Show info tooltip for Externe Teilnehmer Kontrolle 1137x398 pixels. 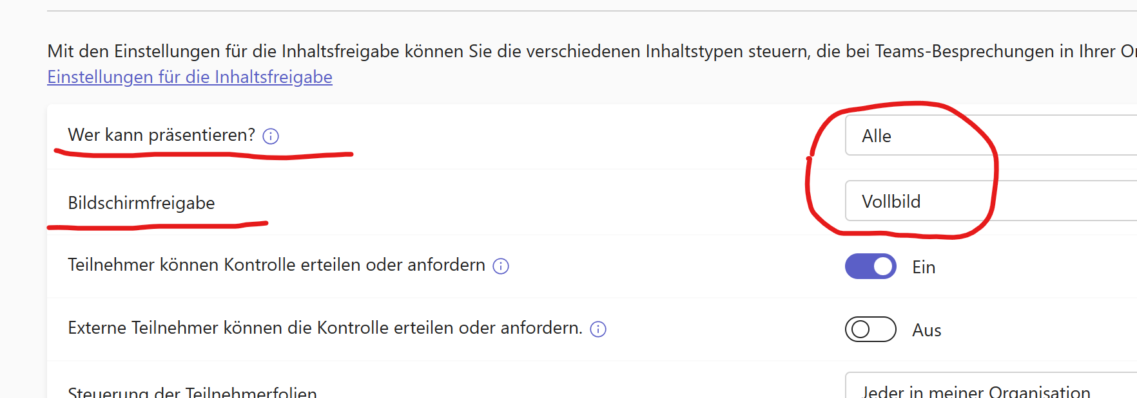tap(598, 329)
